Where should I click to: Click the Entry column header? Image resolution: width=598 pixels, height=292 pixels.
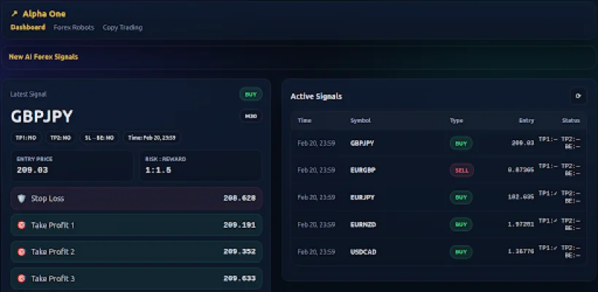pyautogui.click(x=526, y=120)
